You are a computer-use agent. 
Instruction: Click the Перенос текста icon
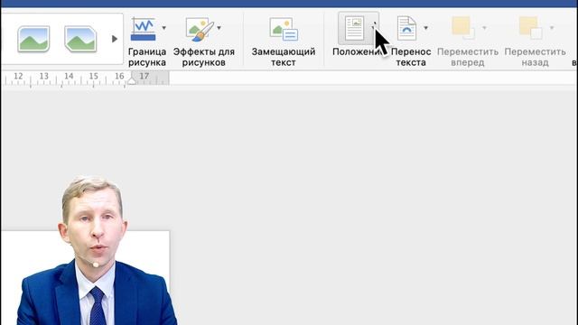[x=407, y=28]
